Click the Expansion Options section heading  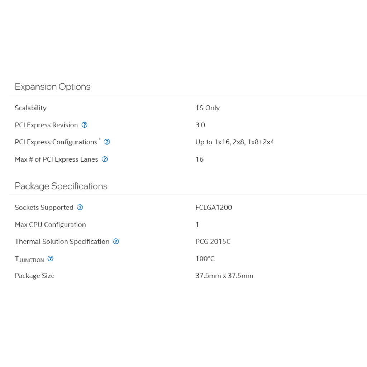[x=52, y=87]
